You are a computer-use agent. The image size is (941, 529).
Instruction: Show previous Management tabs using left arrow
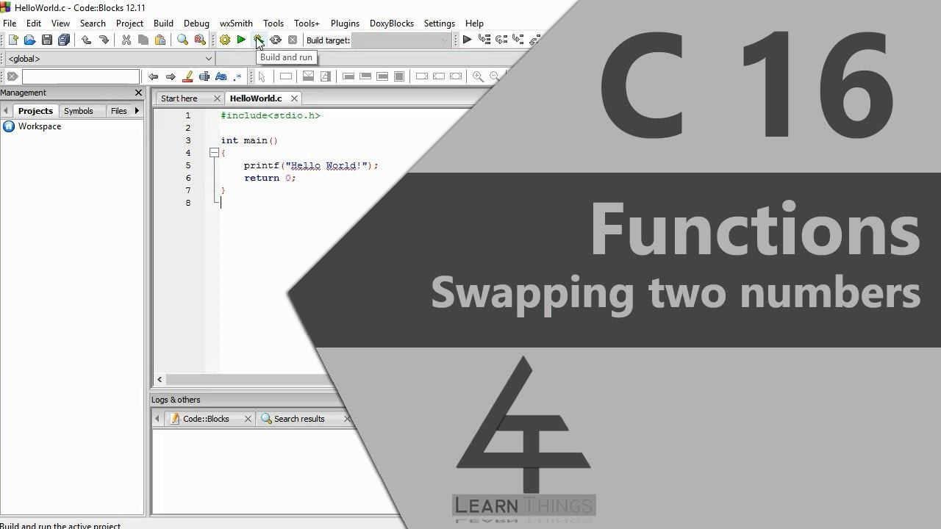(6, 111)
